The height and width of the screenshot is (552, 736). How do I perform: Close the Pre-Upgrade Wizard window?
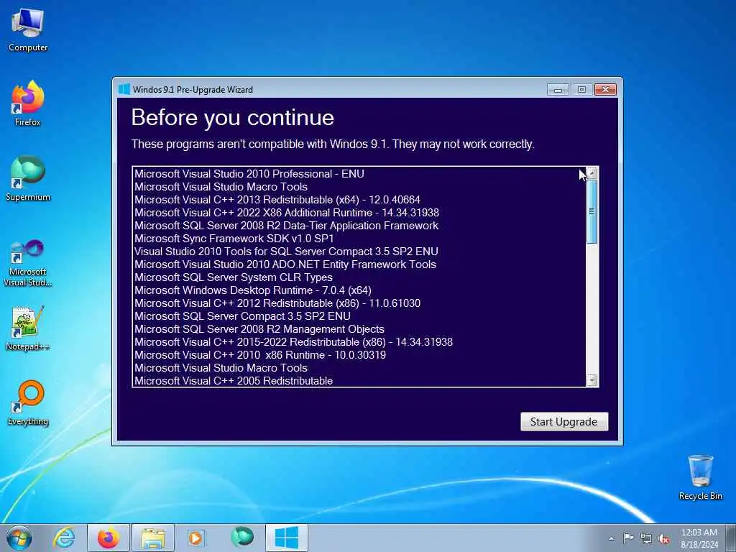pyautogui.click(x=605, y=89)
